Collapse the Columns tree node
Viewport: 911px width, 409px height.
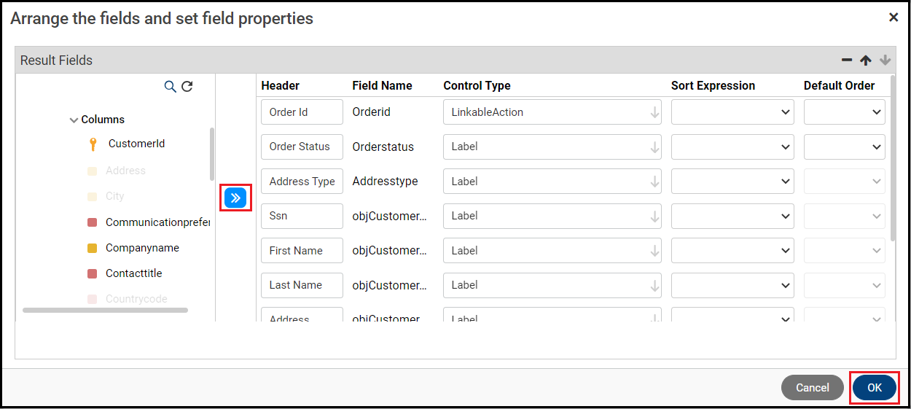[x=74, y=120]
